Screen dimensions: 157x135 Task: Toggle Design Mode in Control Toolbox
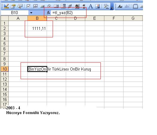point(6,6)
